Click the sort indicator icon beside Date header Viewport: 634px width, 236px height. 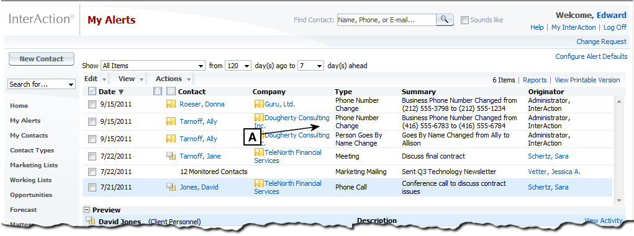[x=121, y=92]
